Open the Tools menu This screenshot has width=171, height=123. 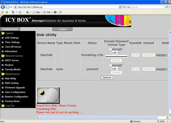click(48, 12)
